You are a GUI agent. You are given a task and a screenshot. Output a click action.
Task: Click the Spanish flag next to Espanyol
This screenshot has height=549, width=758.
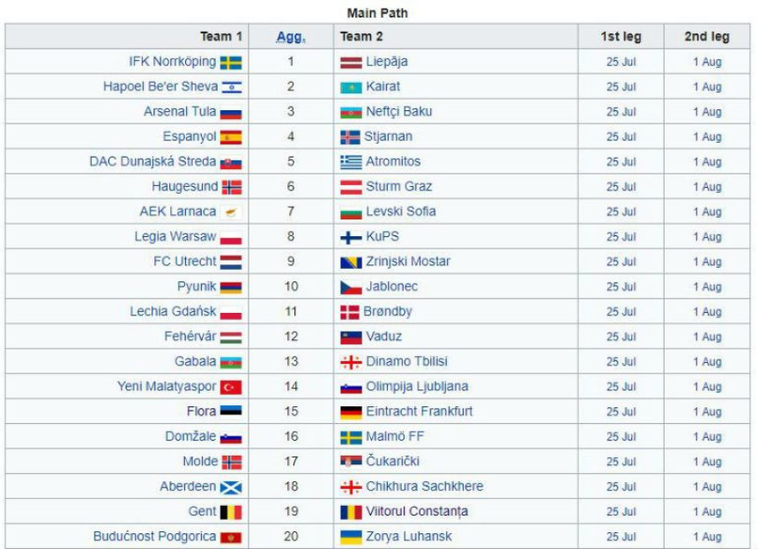(231, 137)
